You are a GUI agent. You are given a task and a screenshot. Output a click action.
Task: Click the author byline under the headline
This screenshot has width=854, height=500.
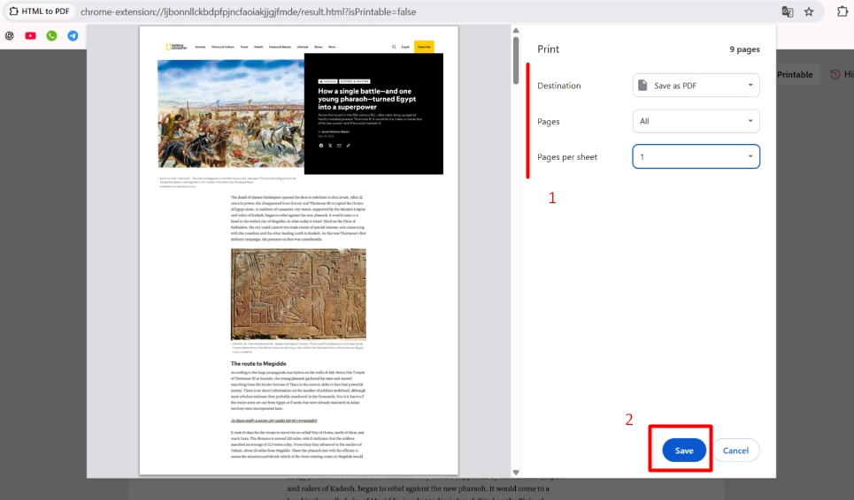point(334,132)
